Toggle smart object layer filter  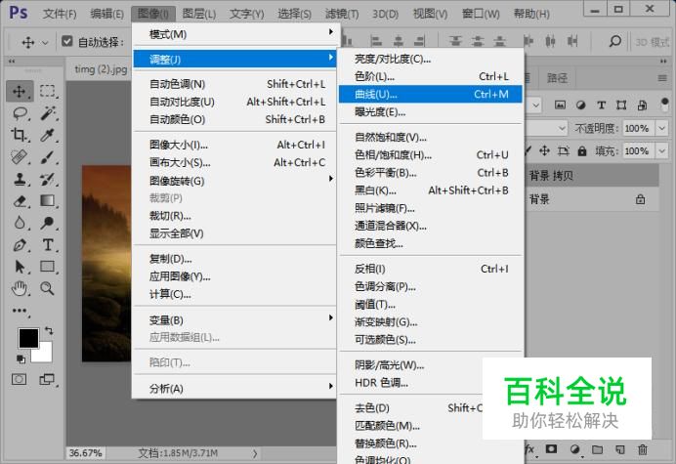(x=642, y=105)
